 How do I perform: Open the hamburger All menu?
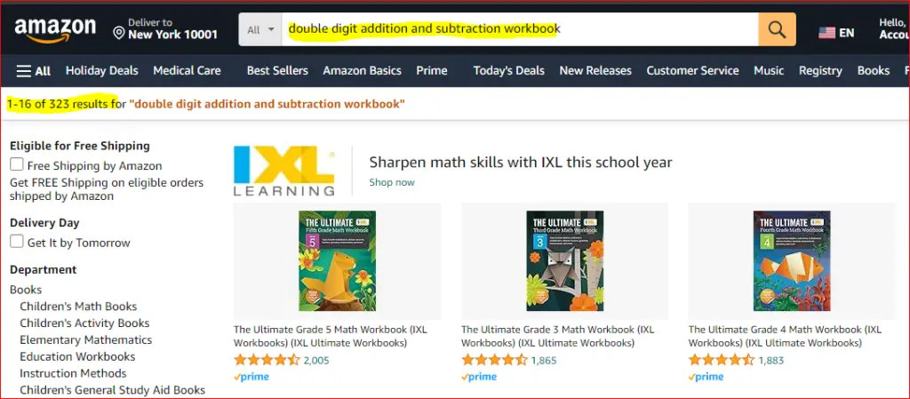point(33,71)
